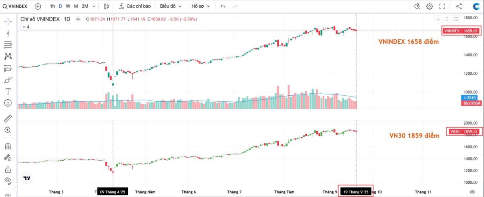Image resolution: width=484 pixels, height=197 pixels.
Task: Collapse the pane with converging arrows
Action: 447,19
